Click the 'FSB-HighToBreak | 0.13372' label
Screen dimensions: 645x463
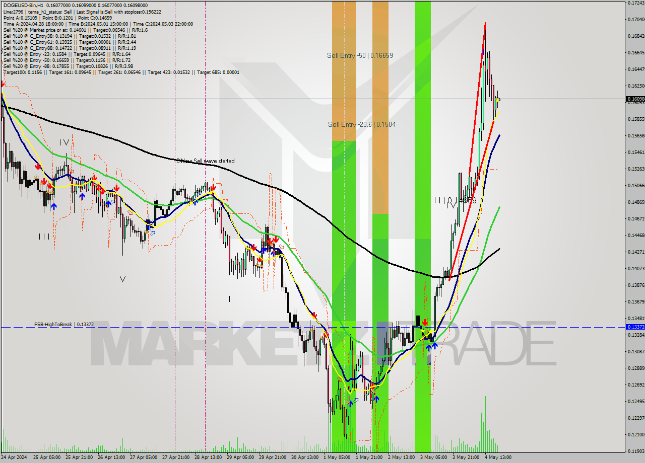click(64, 325)
